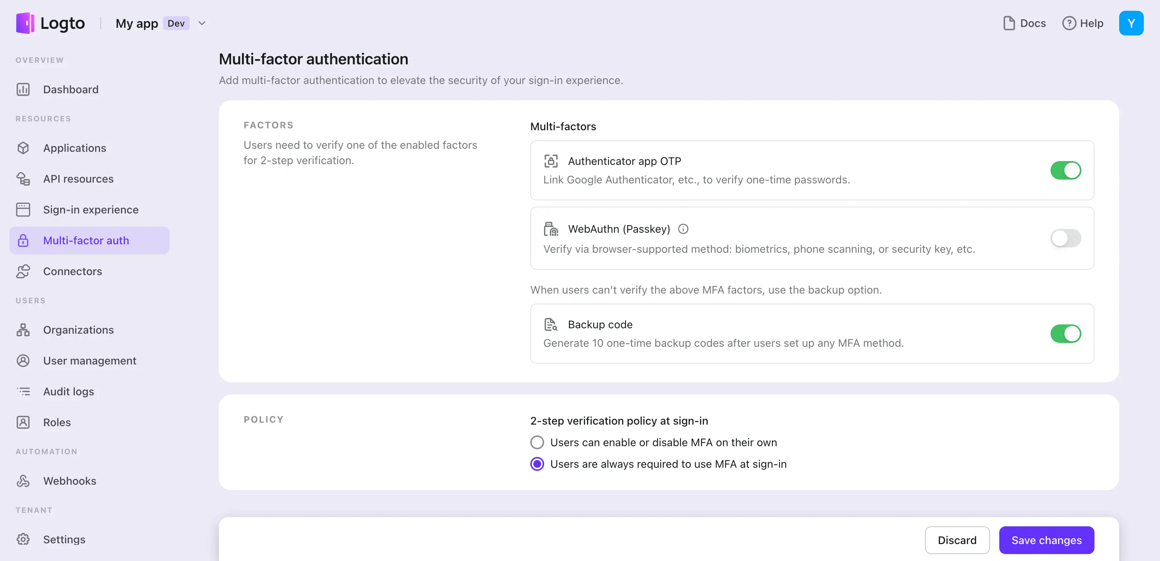This screenshot has width=1160, height=561.
Task: Click the Sign-in experience icon in sidebar
Action: (24, 210)
